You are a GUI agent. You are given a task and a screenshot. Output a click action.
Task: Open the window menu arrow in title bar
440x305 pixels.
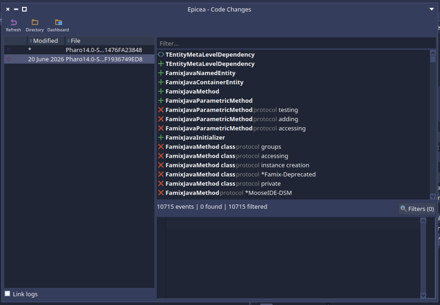tap(432, 9)
